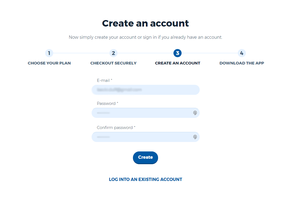291x204 pixels.
Task: Select the highlighted step 3 circle
Action: pyautogui.click(x=178, y=53)
